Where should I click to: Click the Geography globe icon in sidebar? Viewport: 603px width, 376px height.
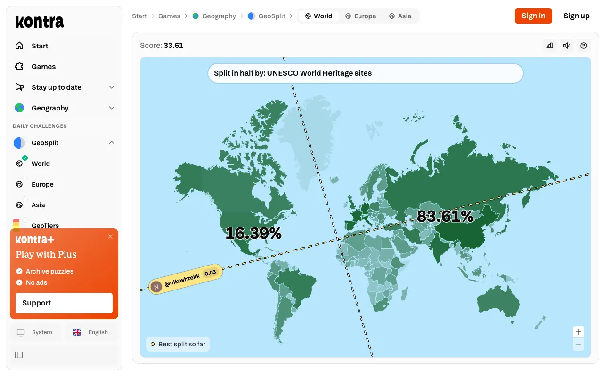coord(19,108)
